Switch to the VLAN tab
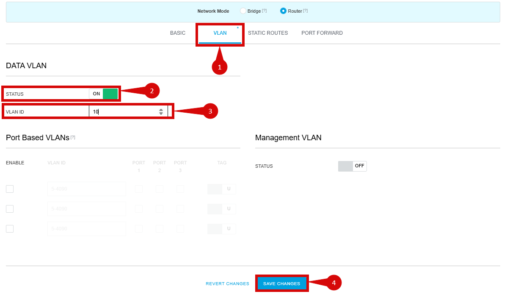507x297 pixels. pyautogui.click(x=220, y=33)
